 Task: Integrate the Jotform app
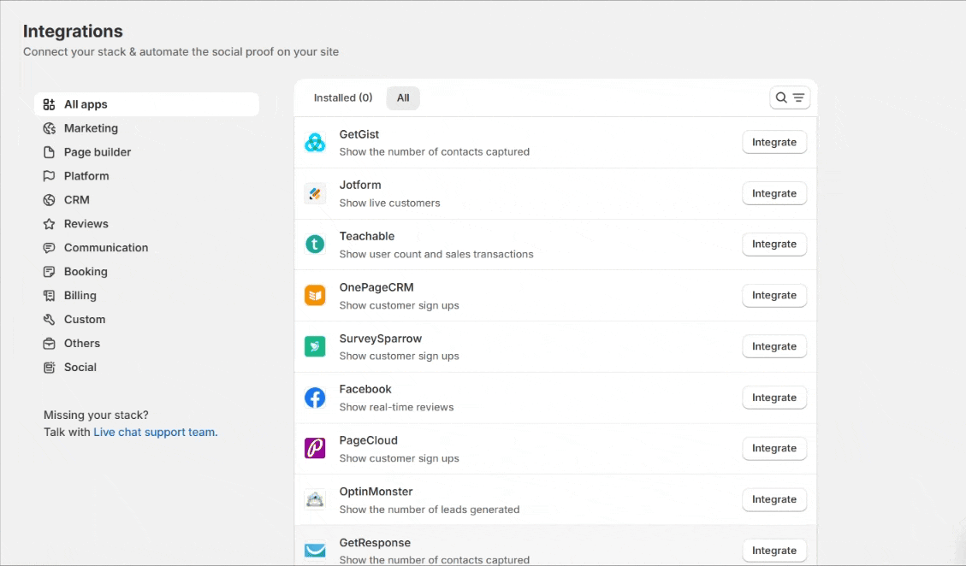pos(774,193)
